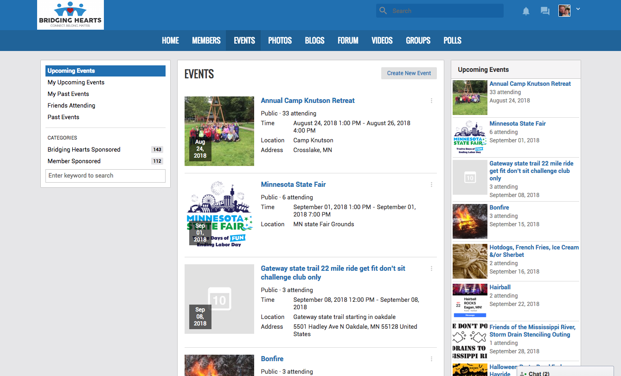Click the 143 count badge
The height and width of the screenshot is (376, 621).
click(157, 150)
